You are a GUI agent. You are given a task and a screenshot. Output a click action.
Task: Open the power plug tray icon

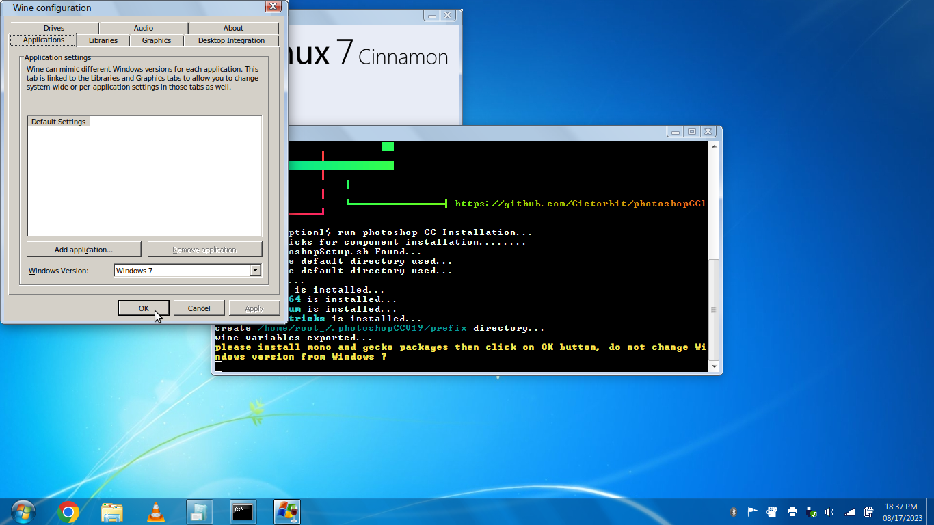point(868,511)
